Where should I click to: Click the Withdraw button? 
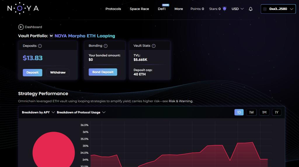[x=58, y=72]
